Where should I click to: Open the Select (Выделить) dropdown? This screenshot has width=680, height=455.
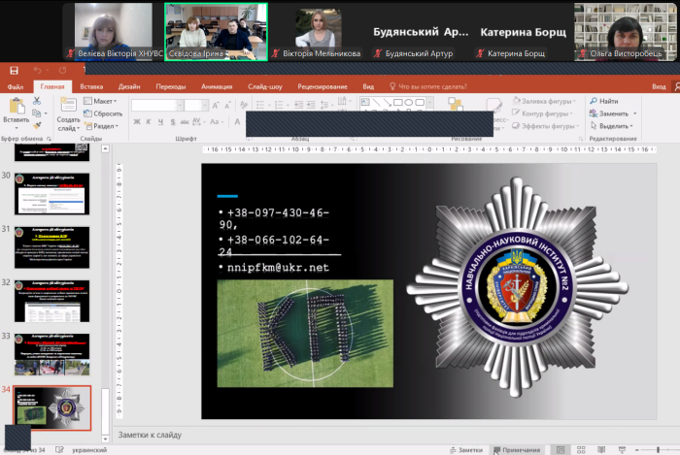tap(614, 125)
